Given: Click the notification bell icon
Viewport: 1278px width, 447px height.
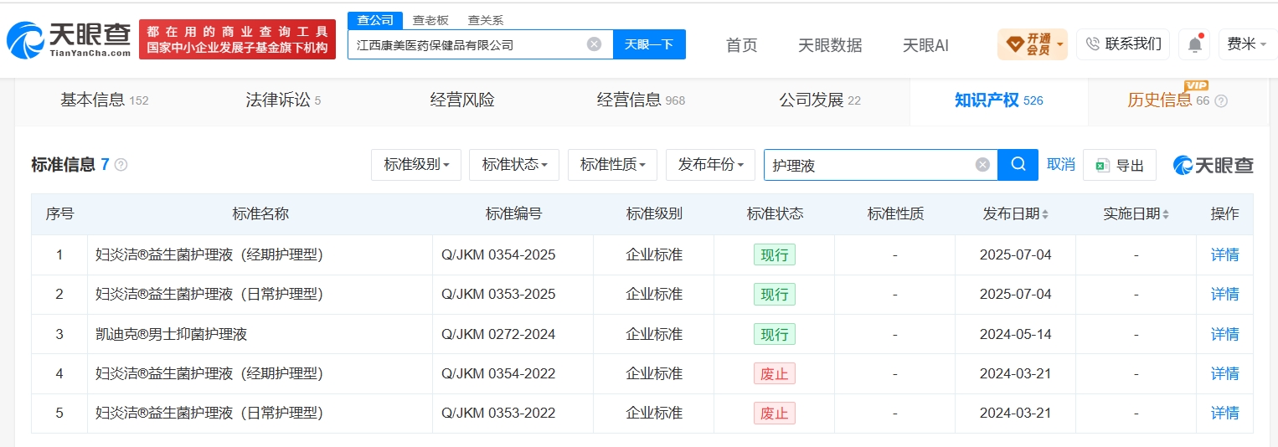Looking at the screenshot, I should click(1195, 44).
